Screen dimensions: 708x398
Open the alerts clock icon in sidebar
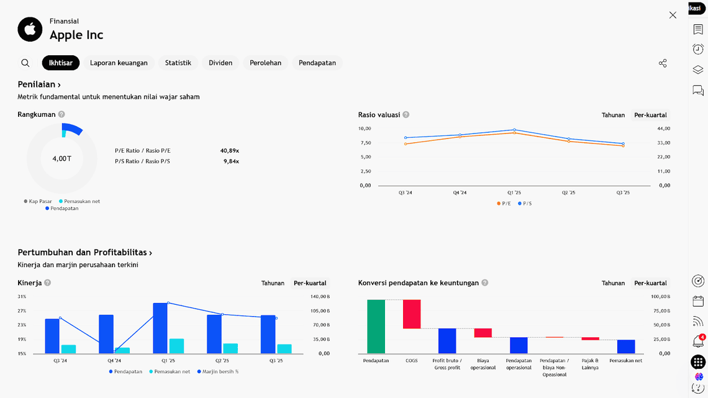coord(698,50)
